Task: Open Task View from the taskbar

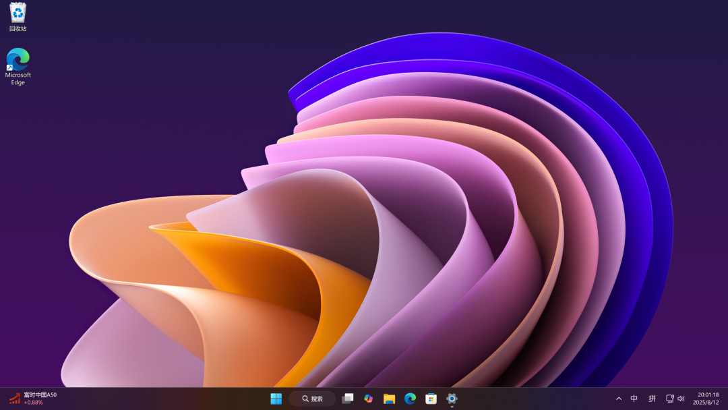Action: [347, 399]
